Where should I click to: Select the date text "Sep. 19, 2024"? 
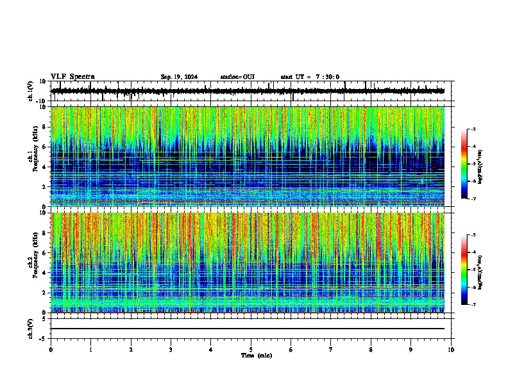pyautogui.click(x=179, y=77)
